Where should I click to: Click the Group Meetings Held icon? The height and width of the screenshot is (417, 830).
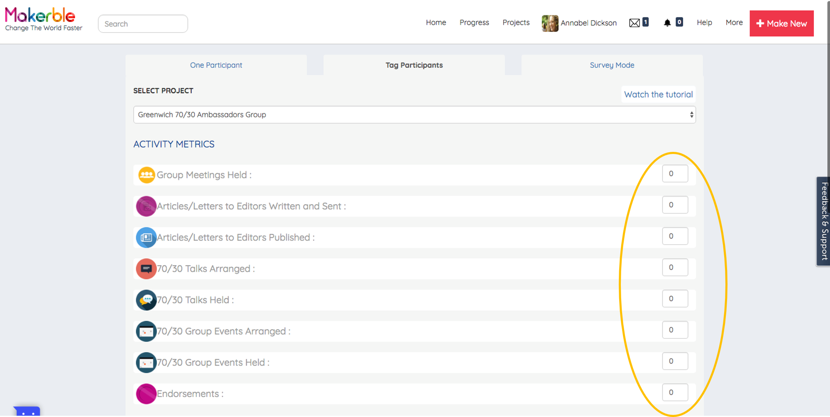coord(146,175)
